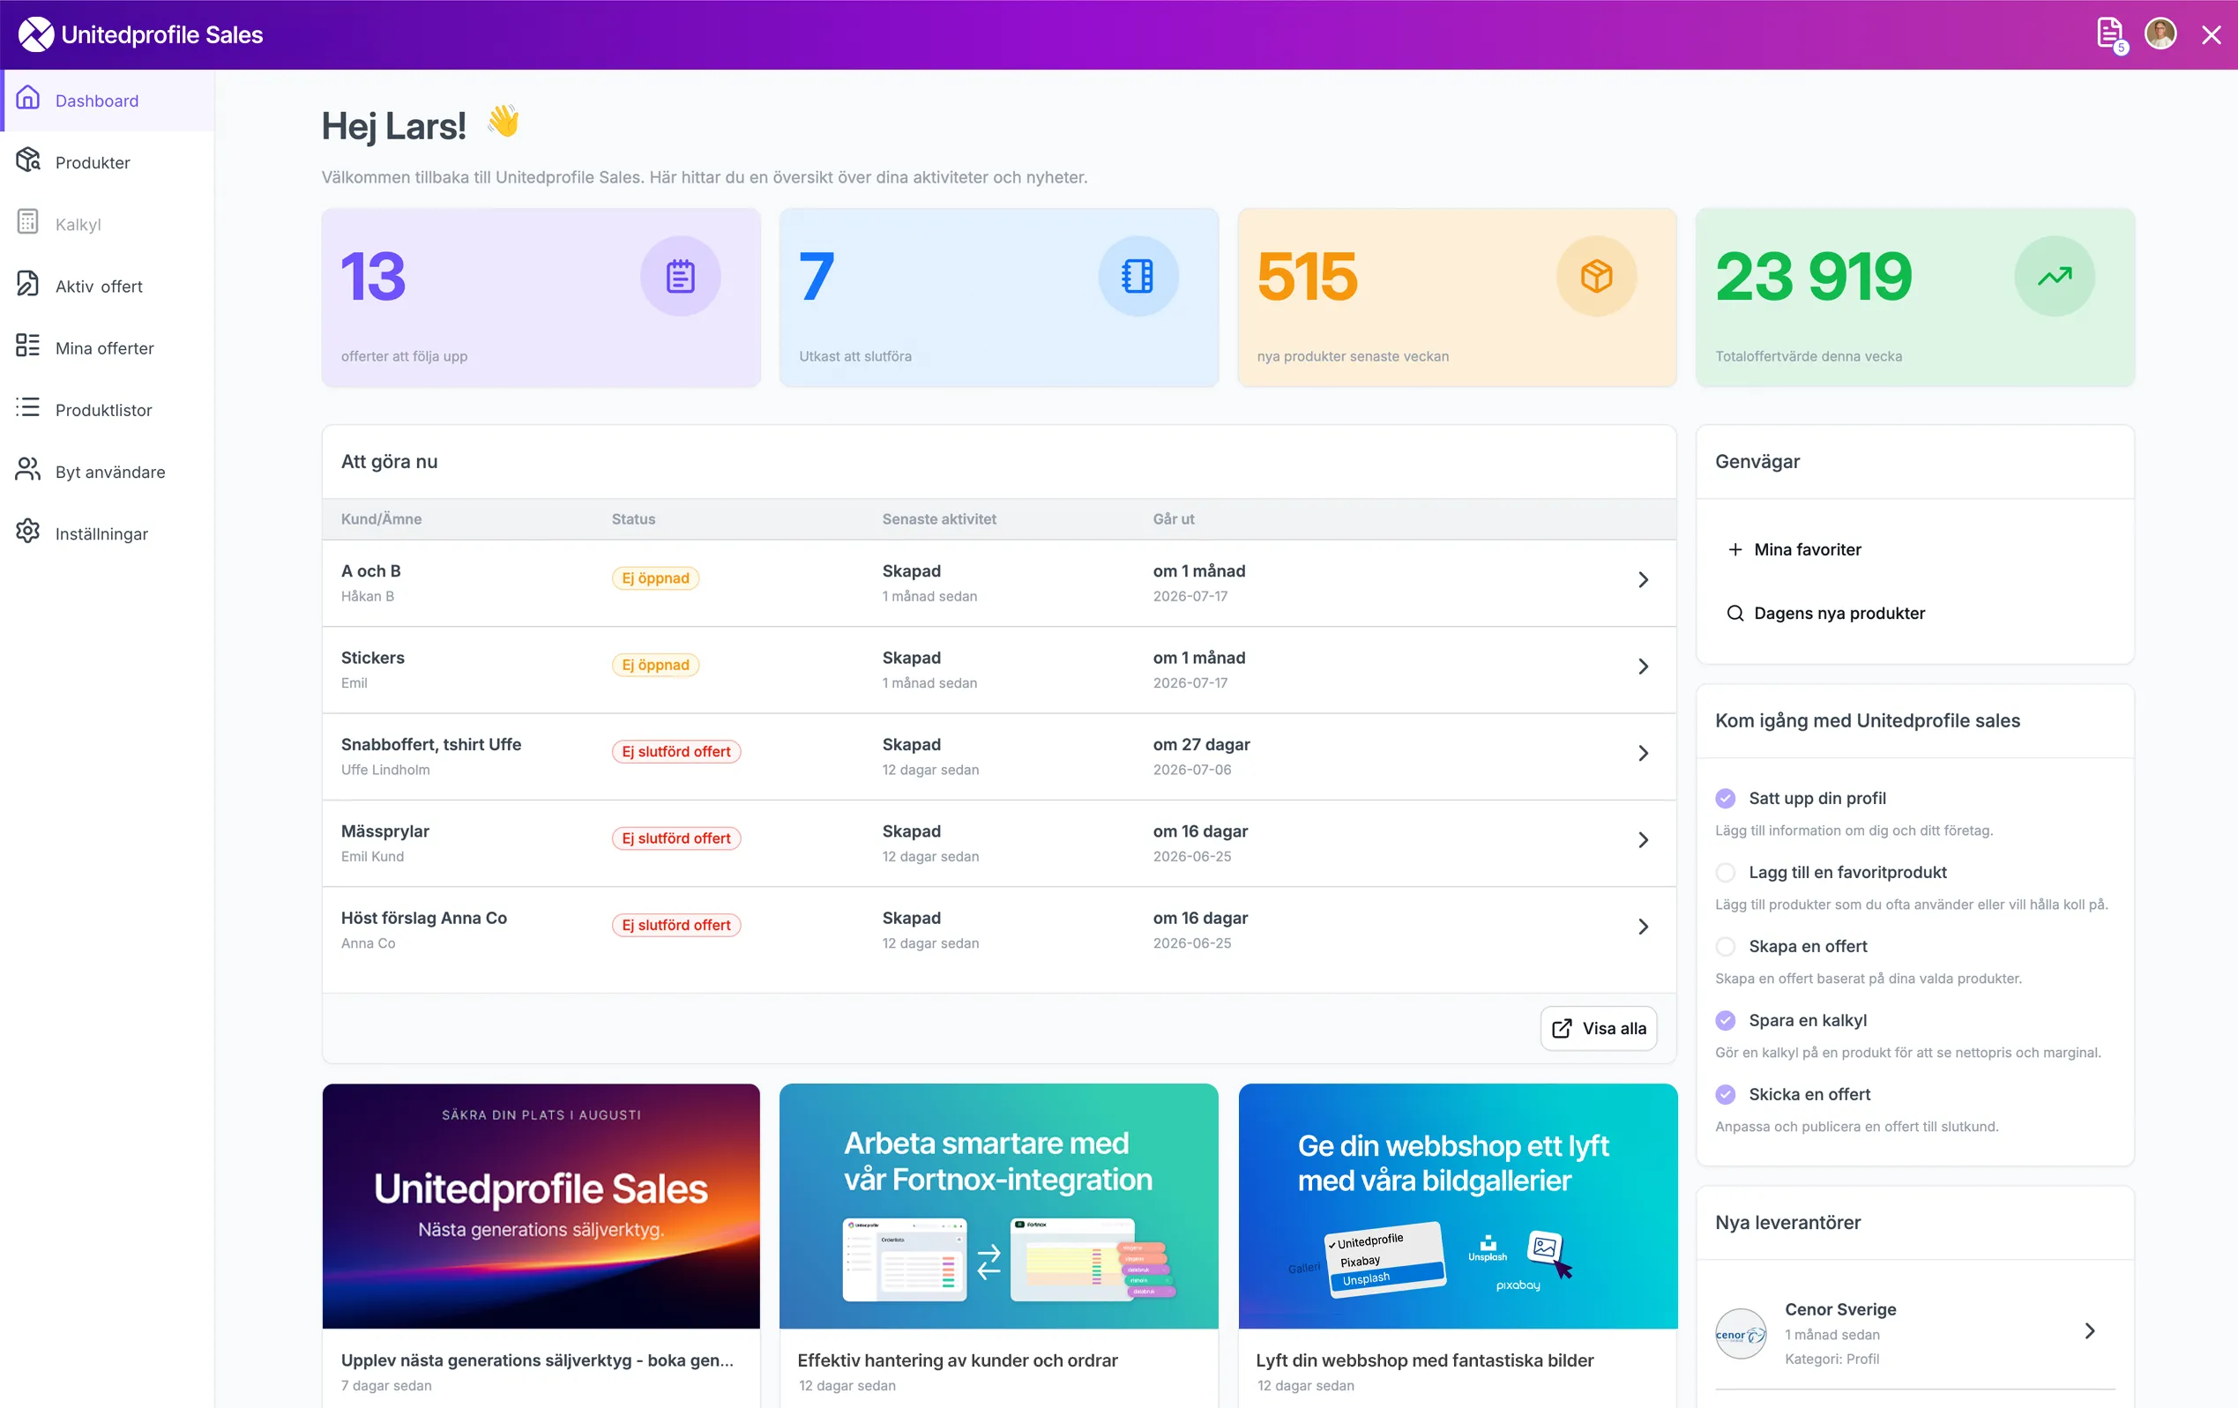Toggle the Skicka en offert checkmark
Image resolution: width=2238 pixels, height=1408 pixels.
[1726, 1095]
